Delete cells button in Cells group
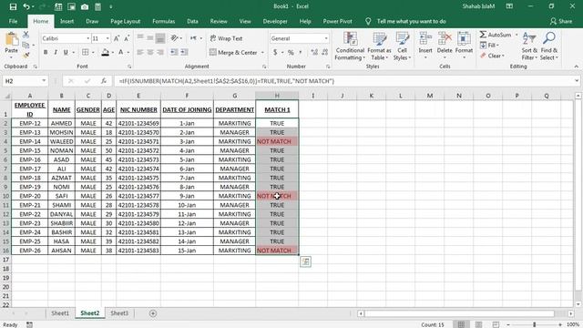The height and width of the screenshot is (328, 583). pyautogui.click(x=445, y=46)
